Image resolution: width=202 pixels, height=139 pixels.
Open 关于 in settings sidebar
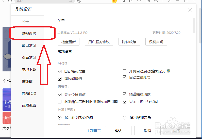(x=25, y=22)
